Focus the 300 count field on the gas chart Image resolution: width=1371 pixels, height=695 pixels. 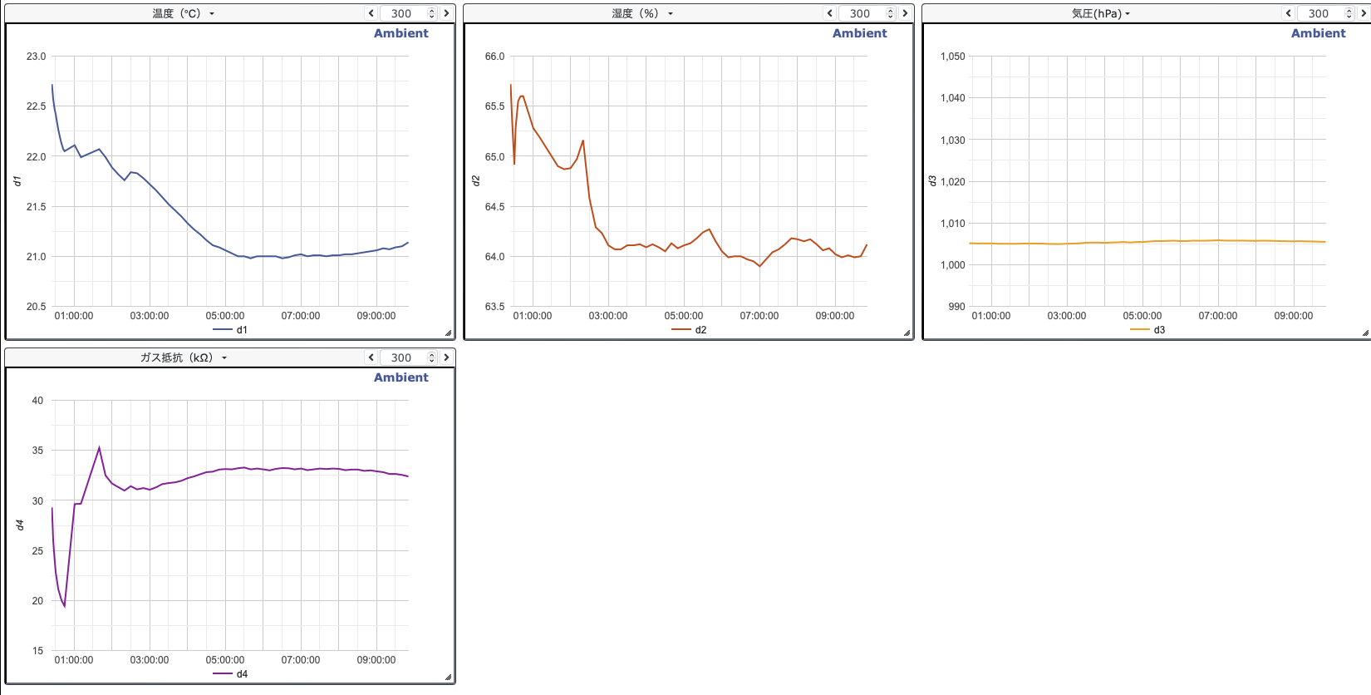pyautogui.click(x=401, y=357)
